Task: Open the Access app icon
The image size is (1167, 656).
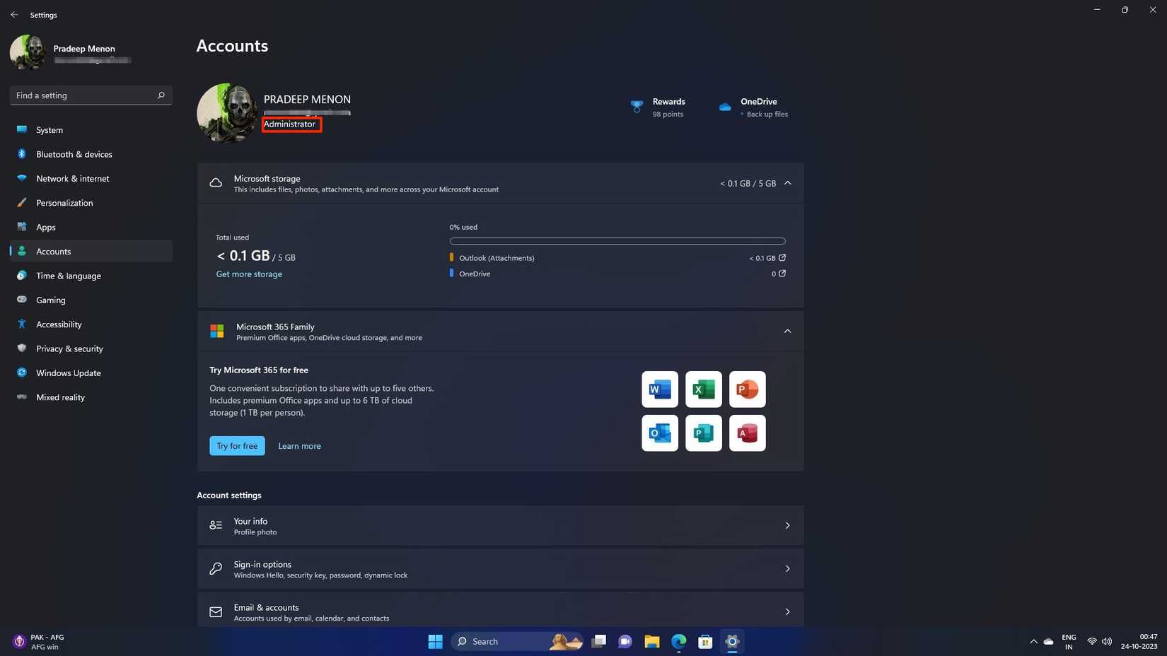Action: 748,433
